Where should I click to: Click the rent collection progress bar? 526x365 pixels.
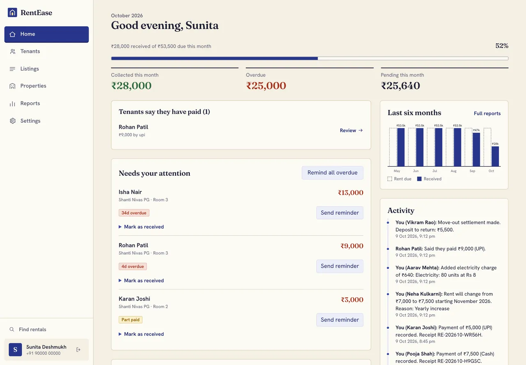coord(309,59)
